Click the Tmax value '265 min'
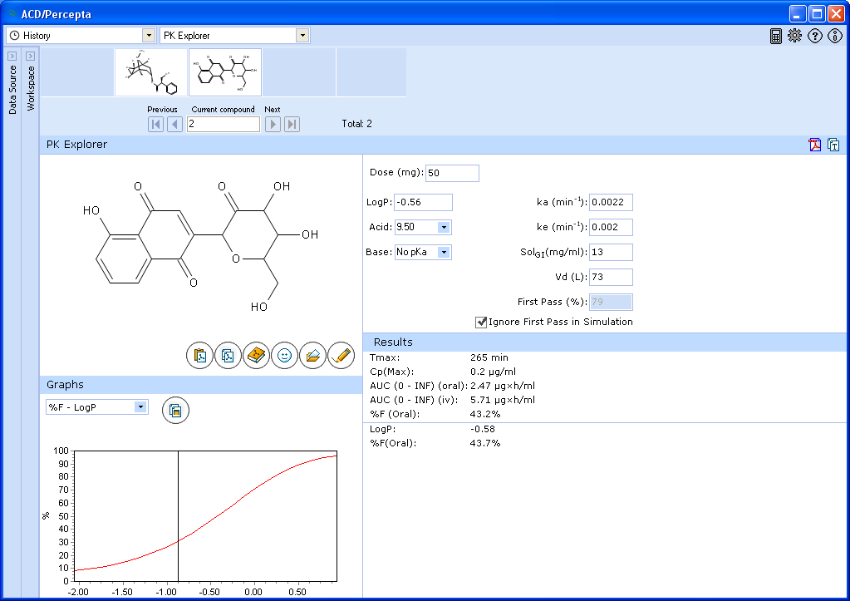 pyautogui.click(x=489, y=358)
